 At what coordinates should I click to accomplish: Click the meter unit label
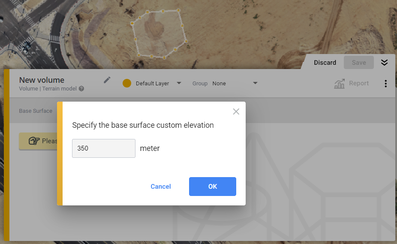pos(150,148)
